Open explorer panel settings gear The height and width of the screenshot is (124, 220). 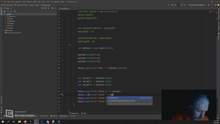pyautogui.click(x=52, y=8)
